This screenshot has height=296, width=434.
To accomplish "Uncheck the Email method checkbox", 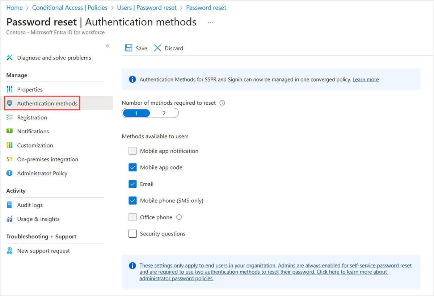I will tap(132, 184).
